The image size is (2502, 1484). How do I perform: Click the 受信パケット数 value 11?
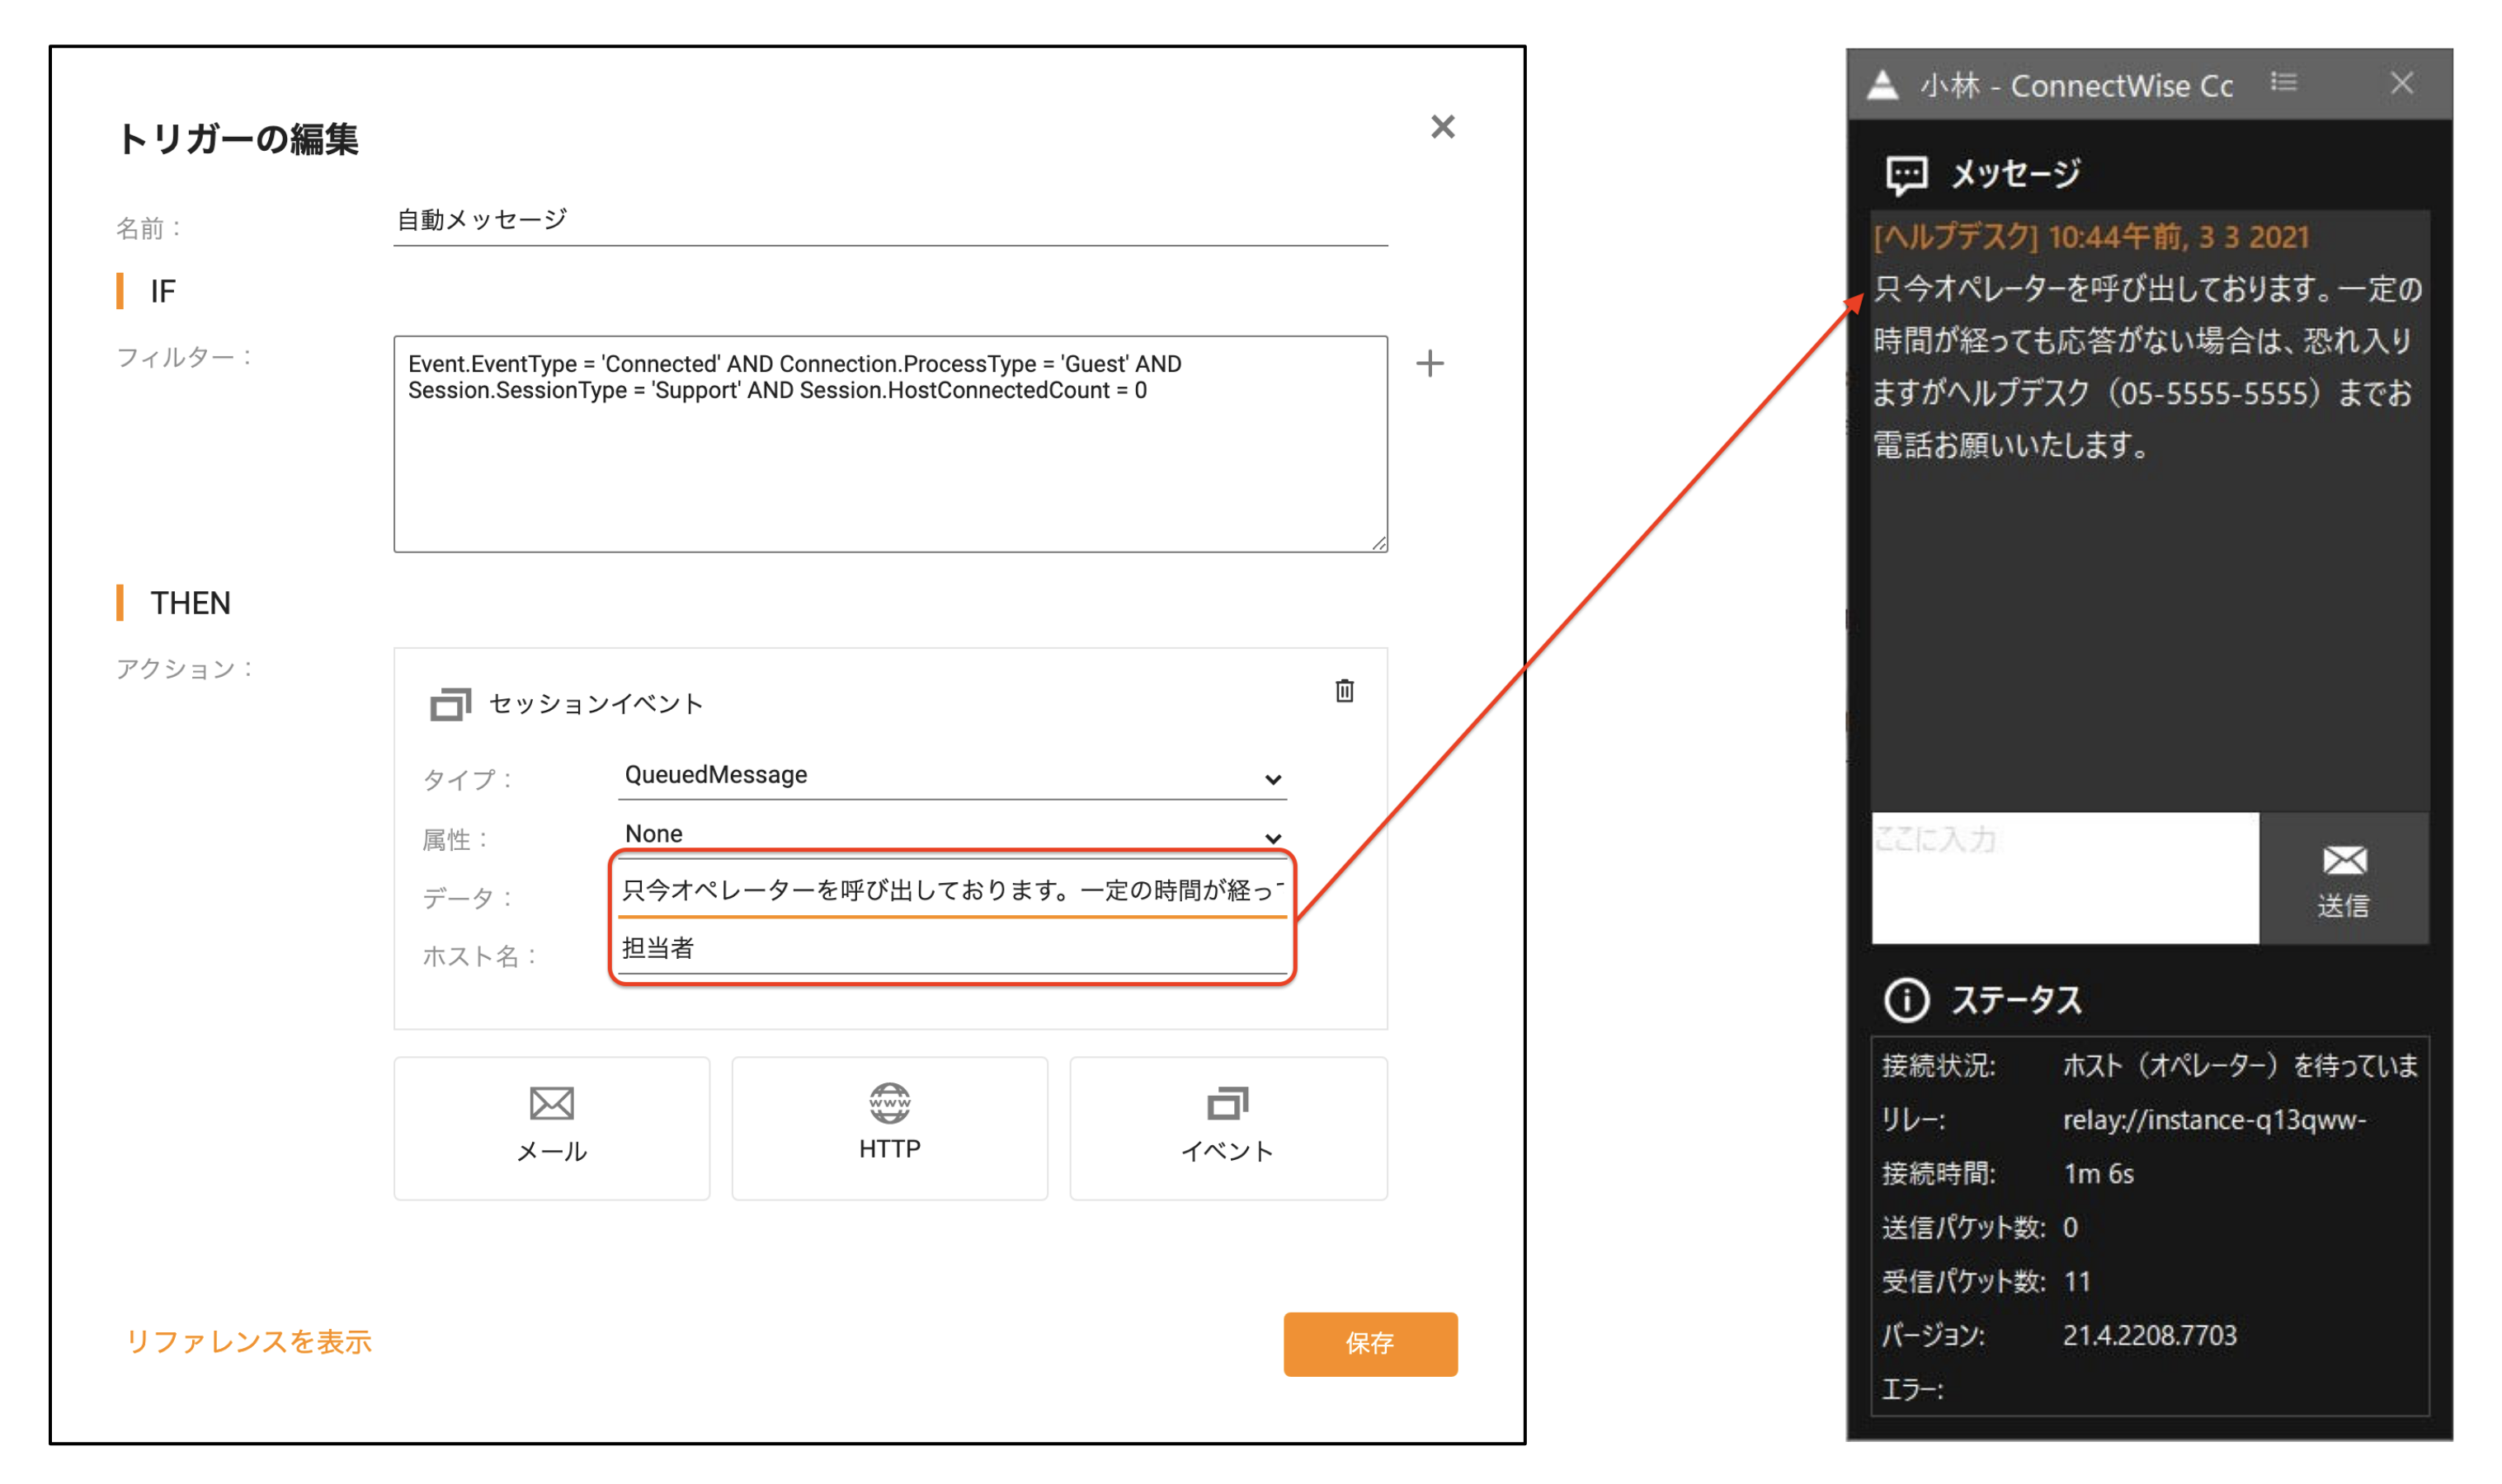tap(2077, 1282)
